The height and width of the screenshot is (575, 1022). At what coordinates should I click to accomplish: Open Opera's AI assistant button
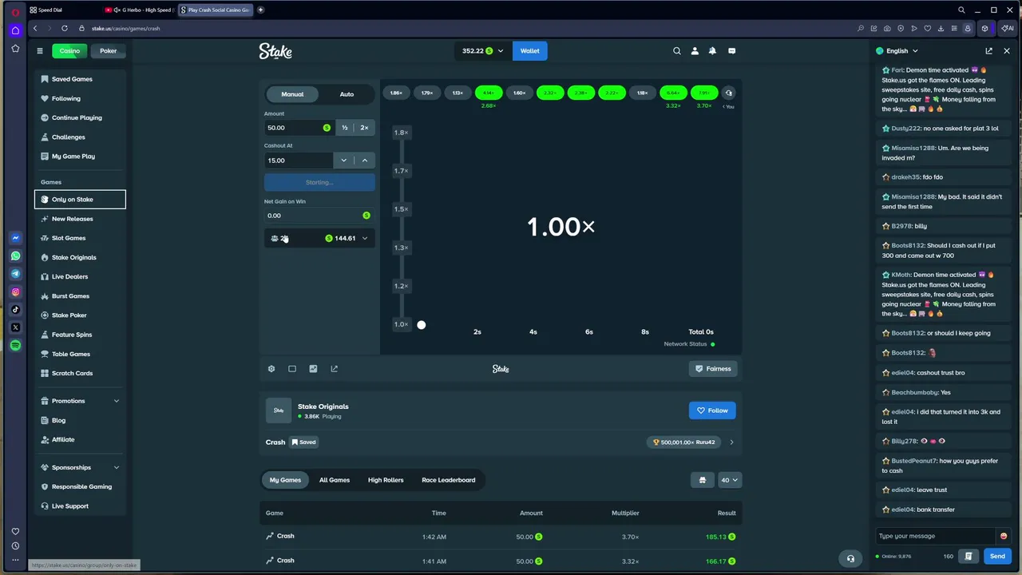coord(1008,29)
